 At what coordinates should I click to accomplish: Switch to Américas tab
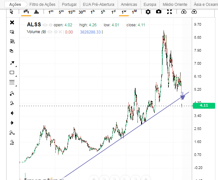[x=129, y=5]
